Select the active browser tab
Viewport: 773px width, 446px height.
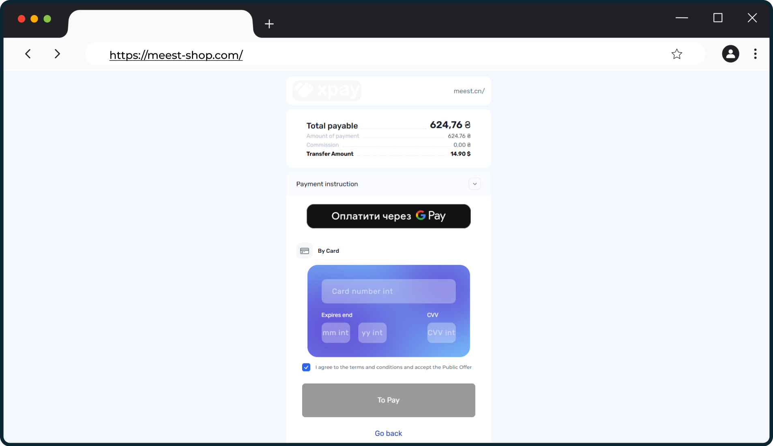[161, 24]
